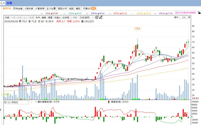Click the 100MA value 45.99
This screenshot has height=125, width=201.
point(148,13)
